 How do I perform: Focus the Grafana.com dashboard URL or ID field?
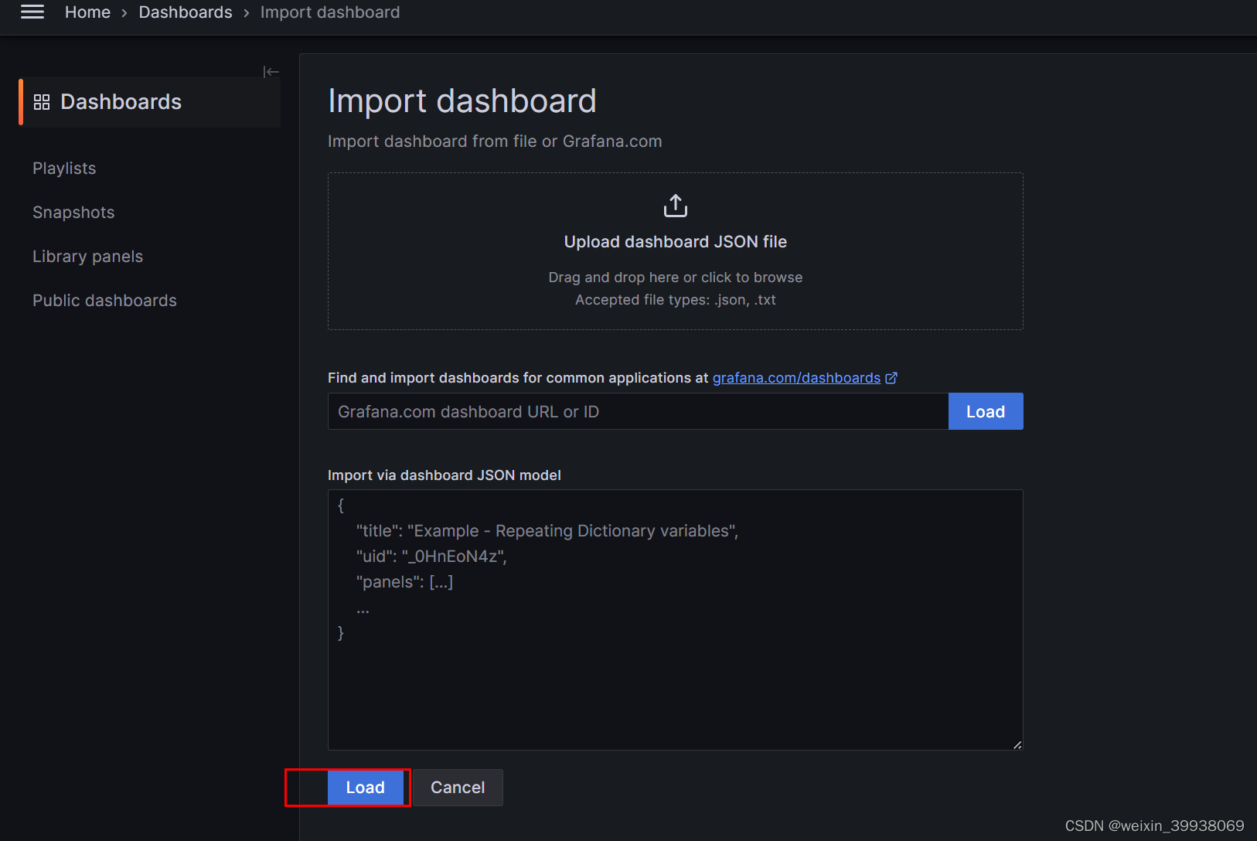(638, 411)
